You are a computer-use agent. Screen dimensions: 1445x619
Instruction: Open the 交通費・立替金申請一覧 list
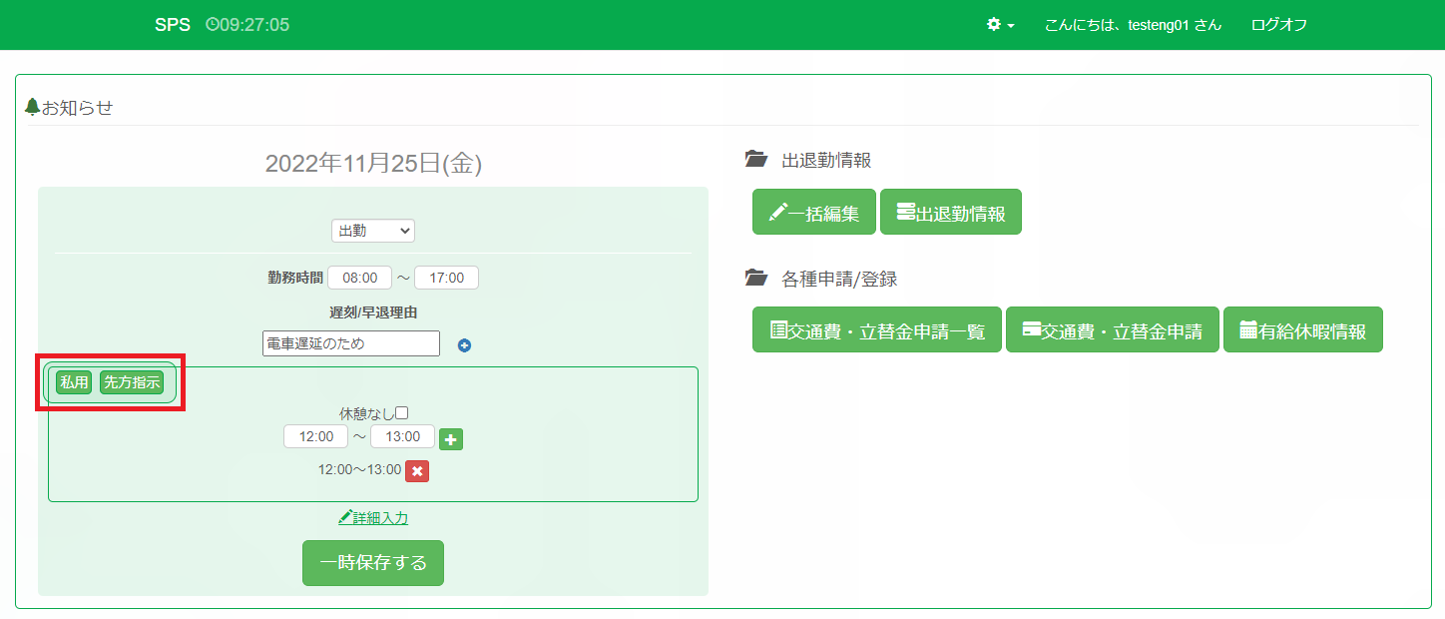(x=877, y=330)
